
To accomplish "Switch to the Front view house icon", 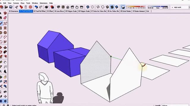I will 68,7.
